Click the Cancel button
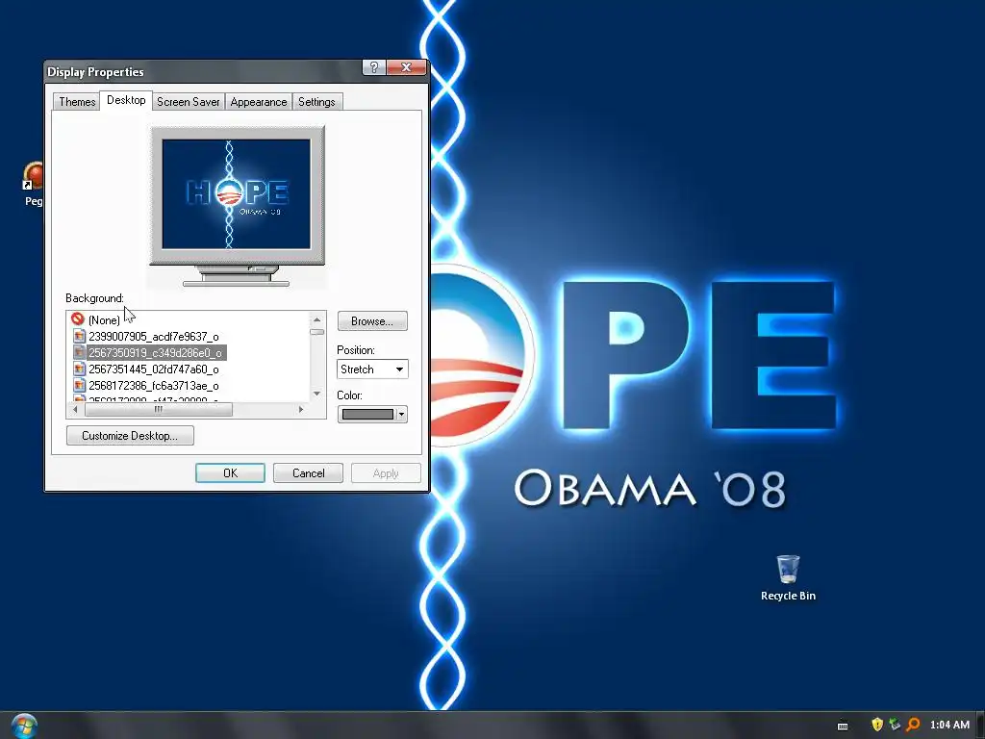The image size is (985, 739). pyautogui.click(x=308, y=473)
